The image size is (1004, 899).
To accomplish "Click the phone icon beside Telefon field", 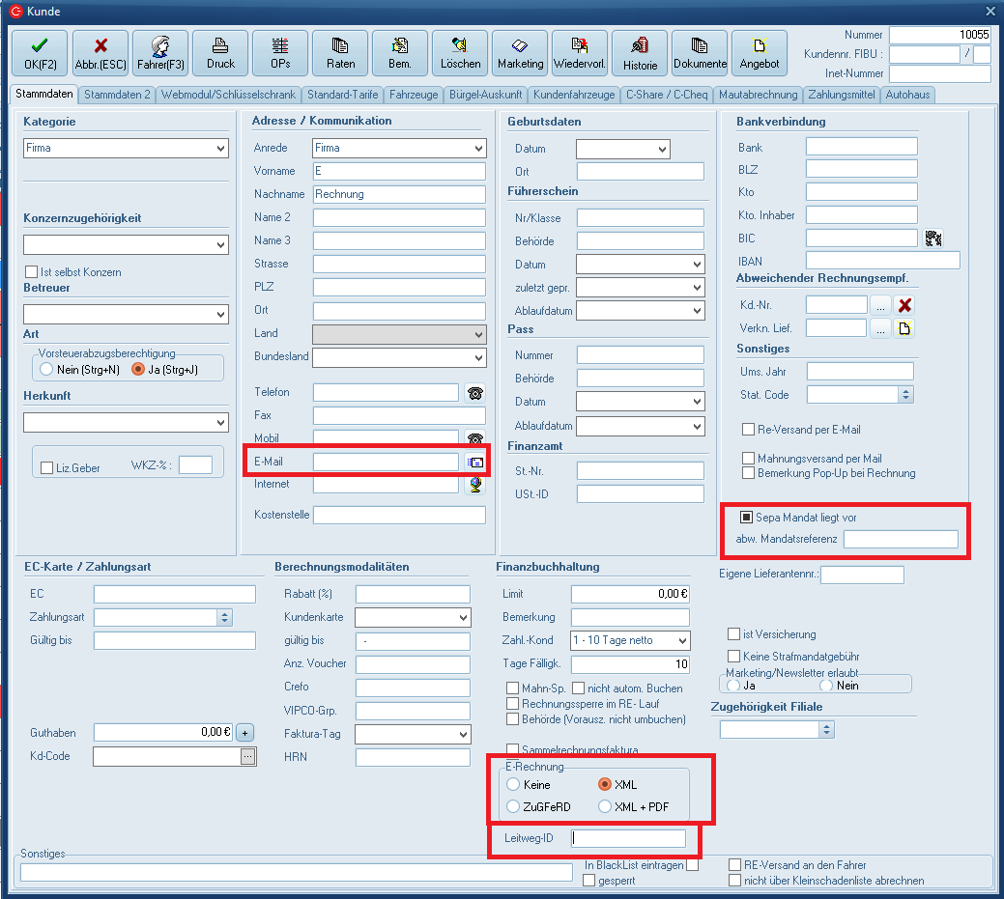I will (474, 392).
